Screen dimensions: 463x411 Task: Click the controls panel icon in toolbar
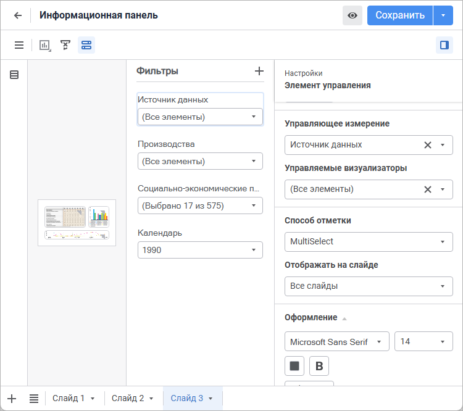[x=86, y=45]
